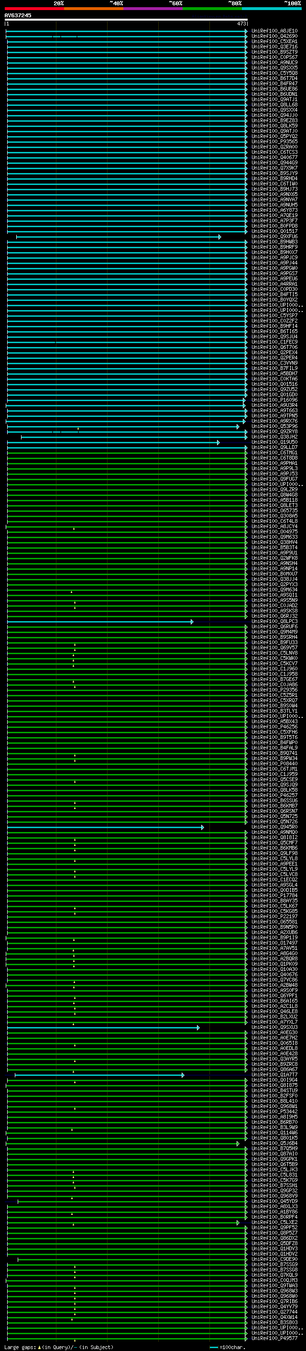Select label UniRef100_Q9SXU3
This screenshot has width=306, height=1351.
(274, 1028)
